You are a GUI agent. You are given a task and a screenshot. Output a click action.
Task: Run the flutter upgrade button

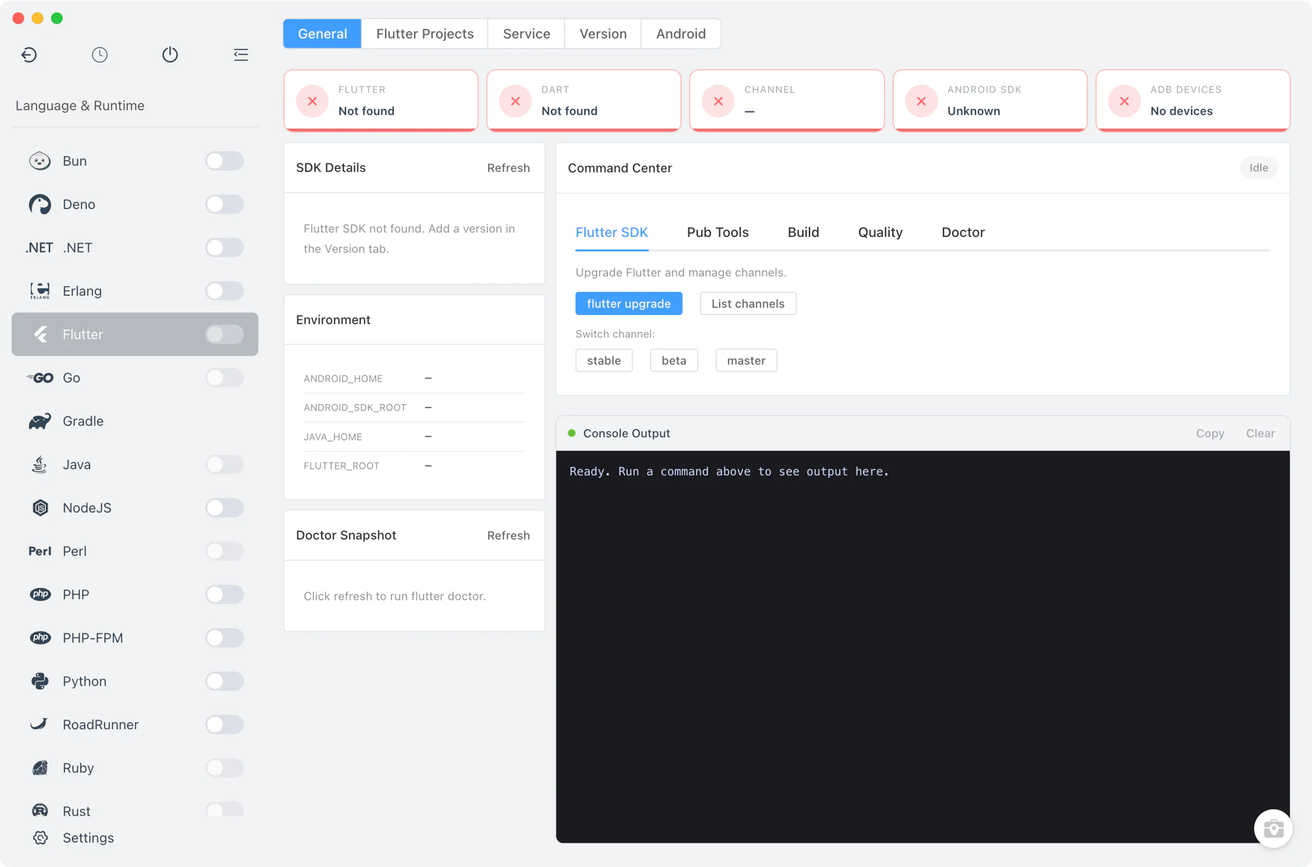[628, 304]
